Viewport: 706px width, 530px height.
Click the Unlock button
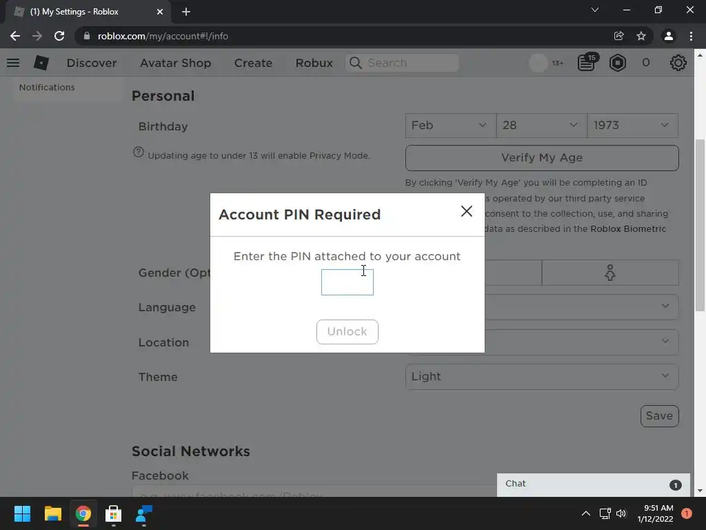(x=347, y=332)
